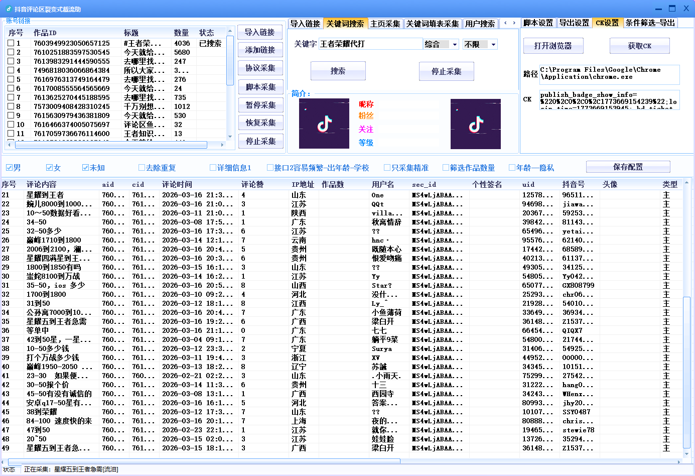Click 搜索 to start keyword search

click(338, 71)
